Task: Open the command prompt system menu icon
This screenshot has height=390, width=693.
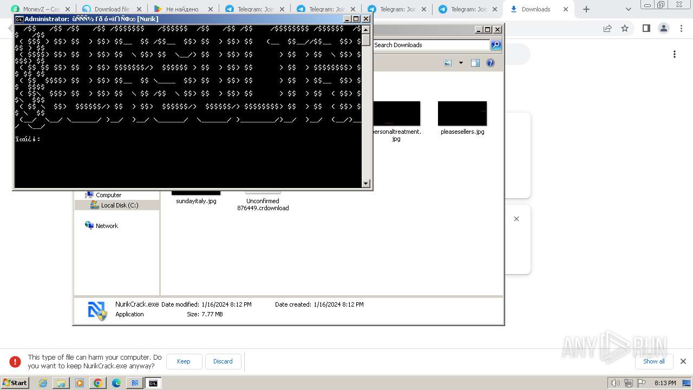Action: pyautogui.click(x=19, y=18)
